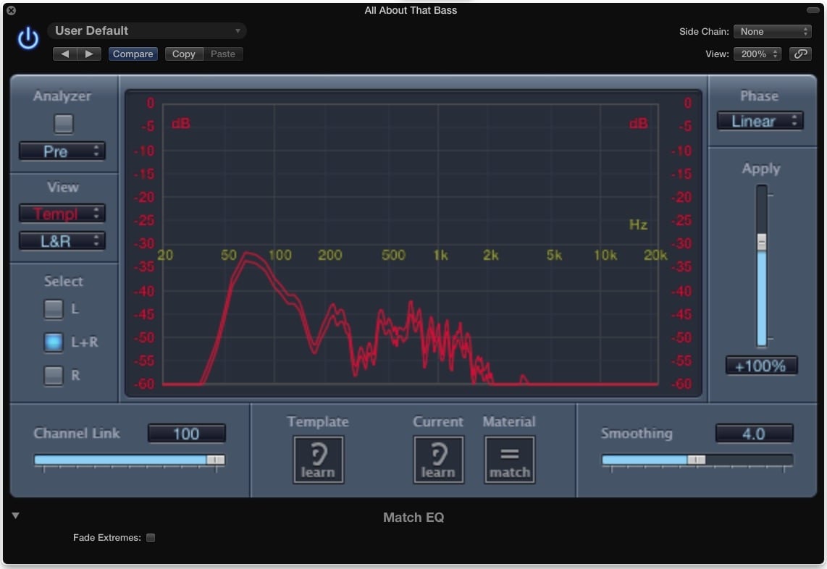Load the previous preset with left arrow

tap(65, 54)
